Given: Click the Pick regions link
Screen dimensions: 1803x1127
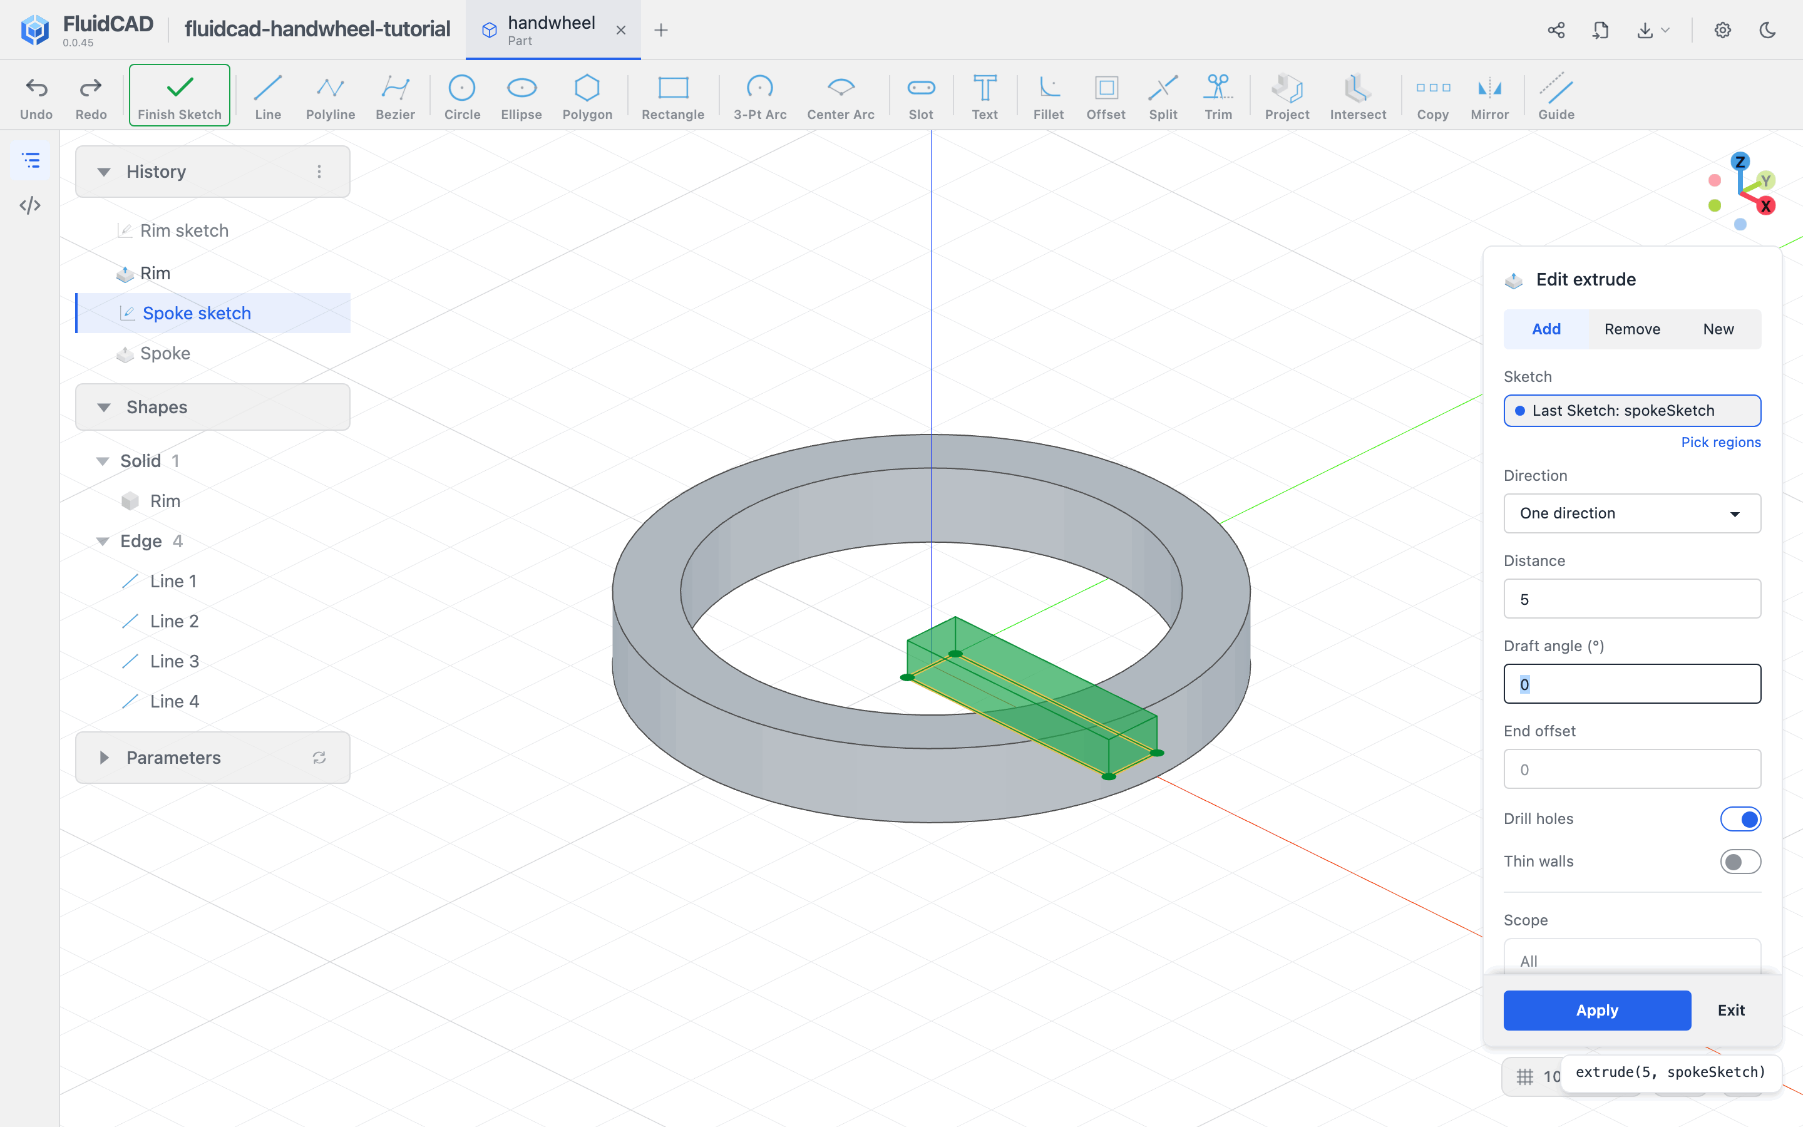Looking at the screenshot, I should pos(1720,442).
